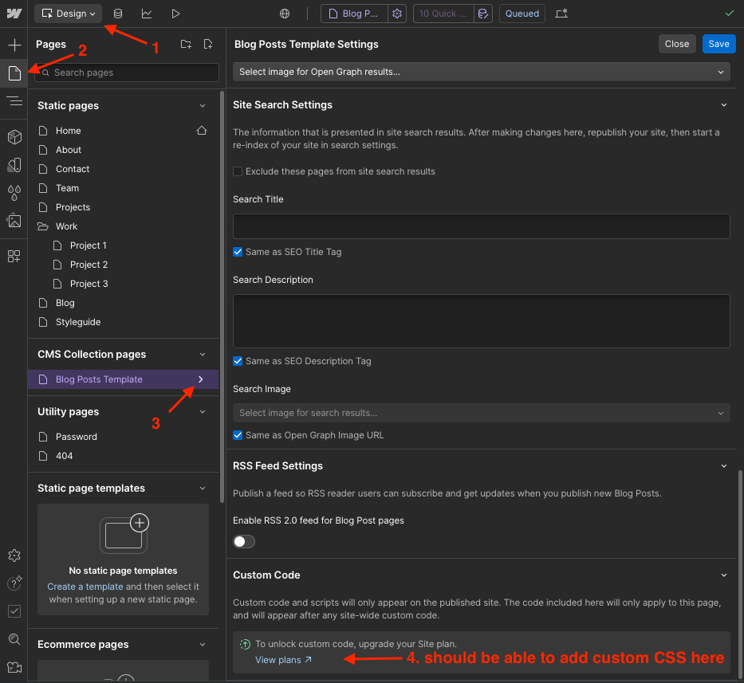Save the Blog Posts Template settings

pos(718,44)
